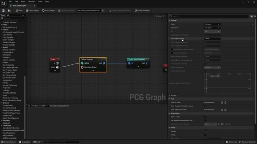Open the File menu
Screen dimensions: 257x144
10,2
